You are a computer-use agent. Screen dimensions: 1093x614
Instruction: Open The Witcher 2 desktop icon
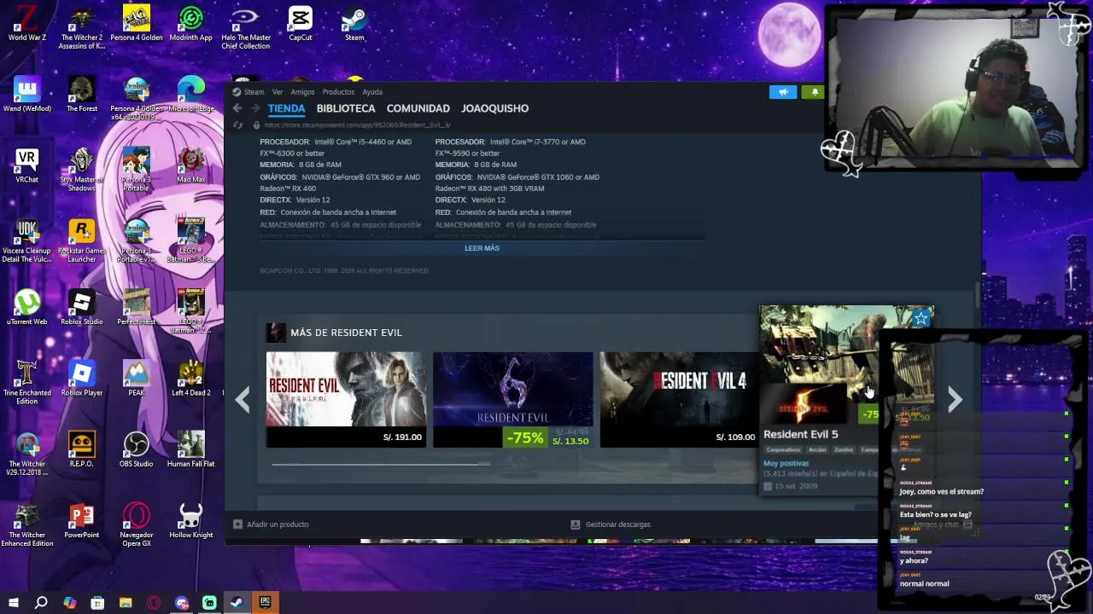pyautogui.click(x=82, y=27)
